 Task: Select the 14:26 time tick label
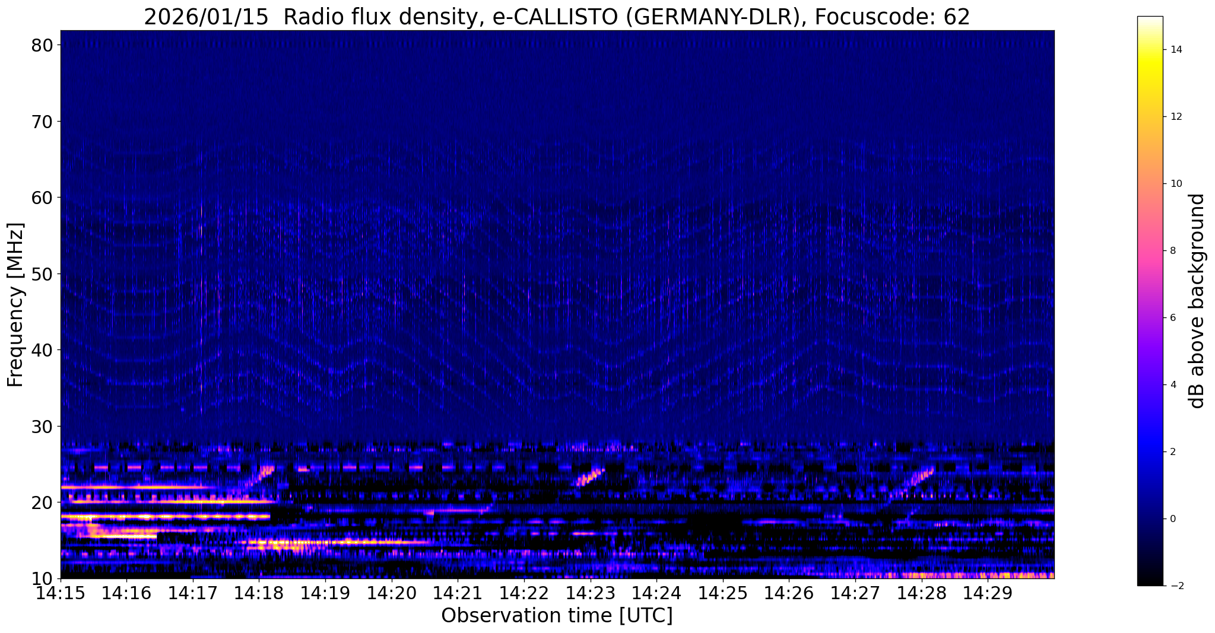tap(789, 593)
